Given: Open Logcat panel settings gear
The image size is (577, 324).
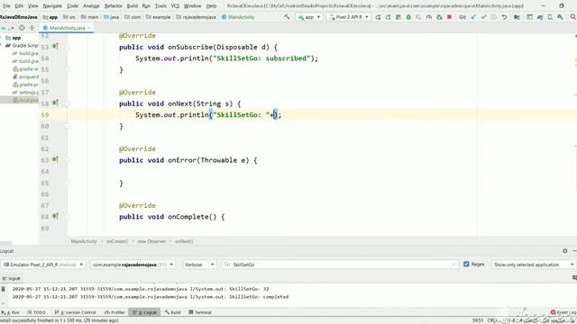Looking at the screenshot, I should click(x=565, y=250).
